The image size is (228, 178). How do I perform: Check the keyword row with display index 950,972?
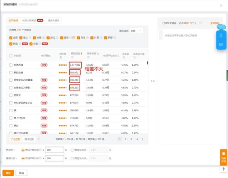point(11,73)
